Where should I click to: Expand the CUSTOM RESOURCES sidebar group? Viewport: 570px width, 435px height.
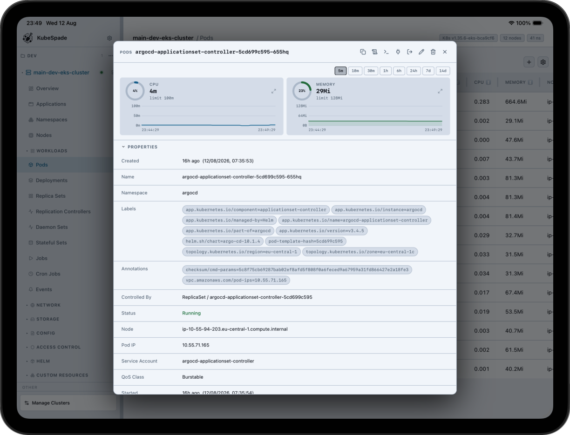pos(57,375)
